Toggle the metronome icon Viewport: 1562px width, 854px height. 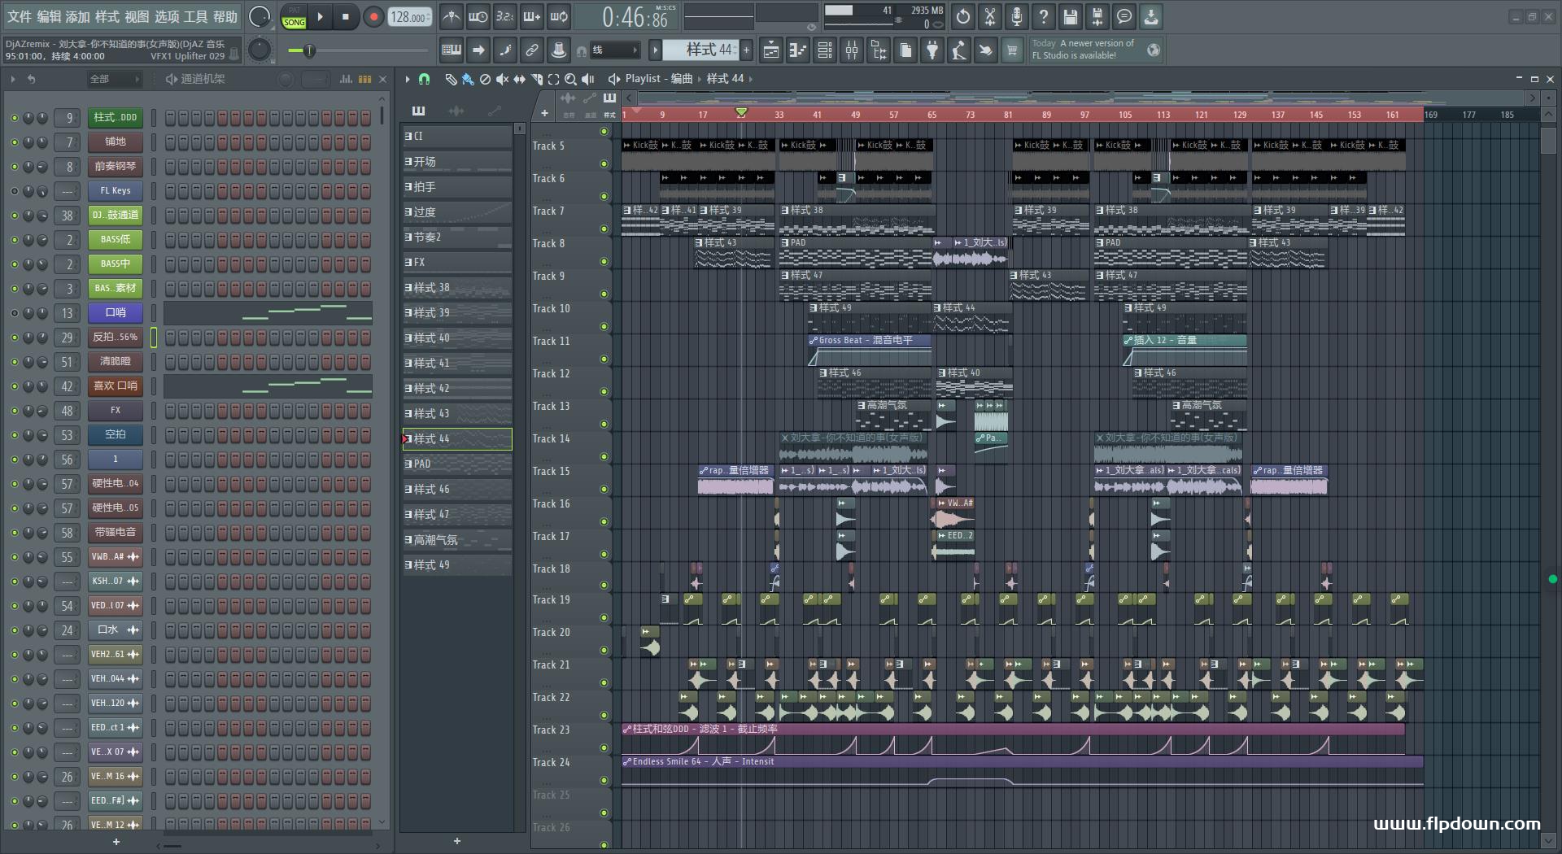451,16
